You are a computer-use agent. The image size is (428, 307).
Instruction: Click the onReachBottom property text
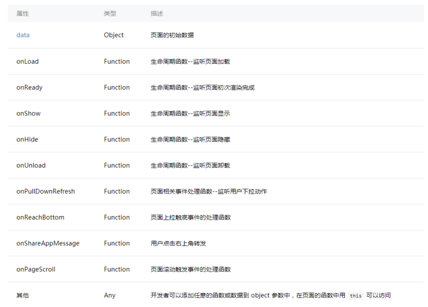click(41, 217)
